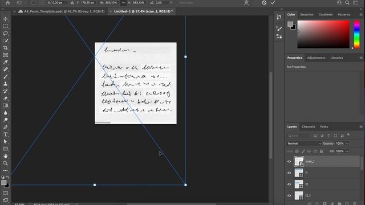This screenshot has height=205, width=365.
Task: Open the Brush Settings panel icon
Action: pyautogui.click(x=279, y=28)
